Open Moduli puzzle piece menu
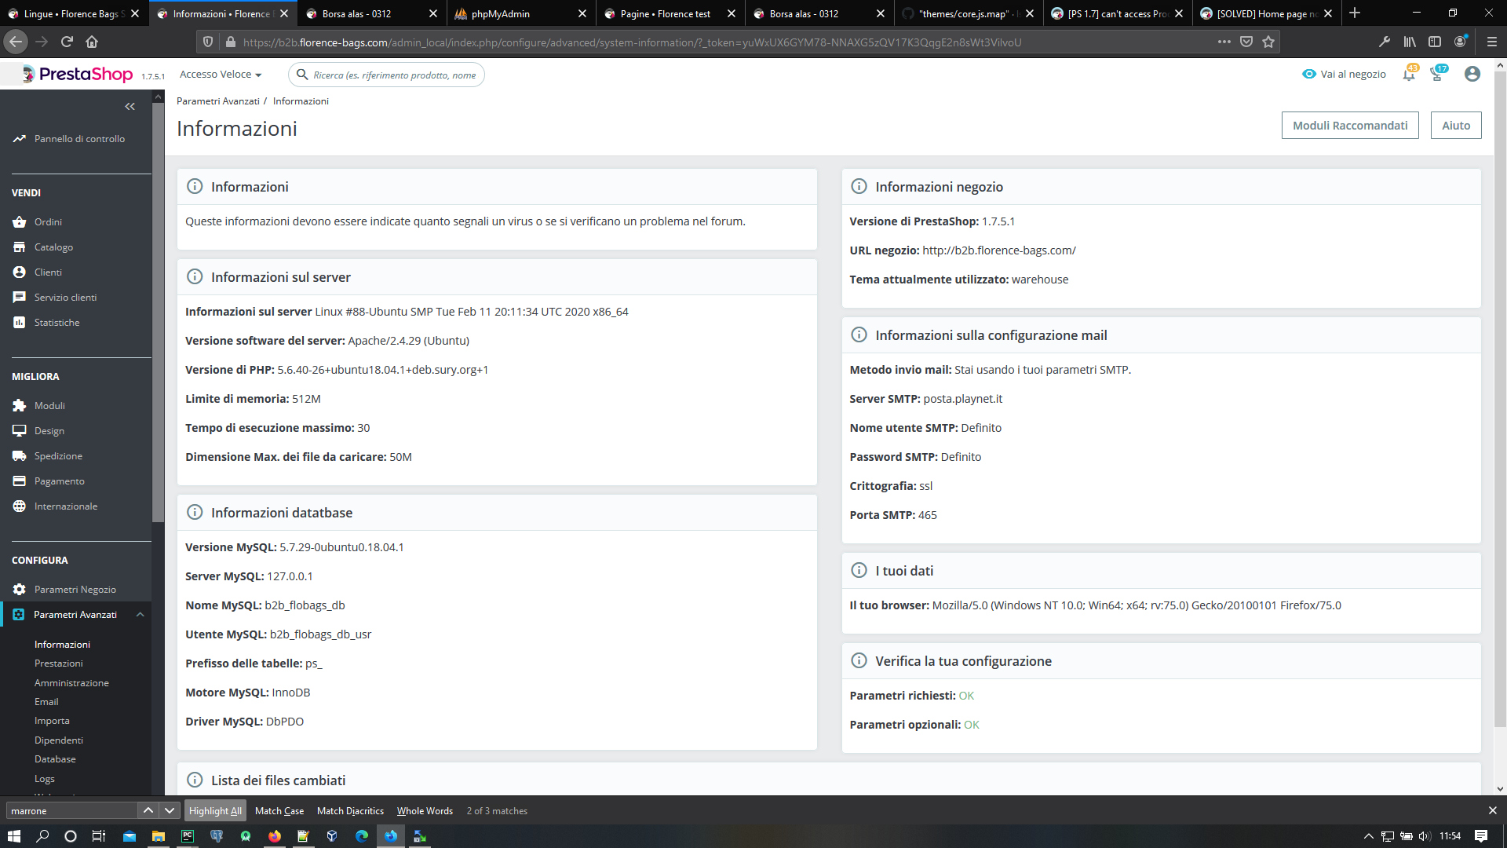The height and width of the screenshot is (848, 1507). click(20, 406)
